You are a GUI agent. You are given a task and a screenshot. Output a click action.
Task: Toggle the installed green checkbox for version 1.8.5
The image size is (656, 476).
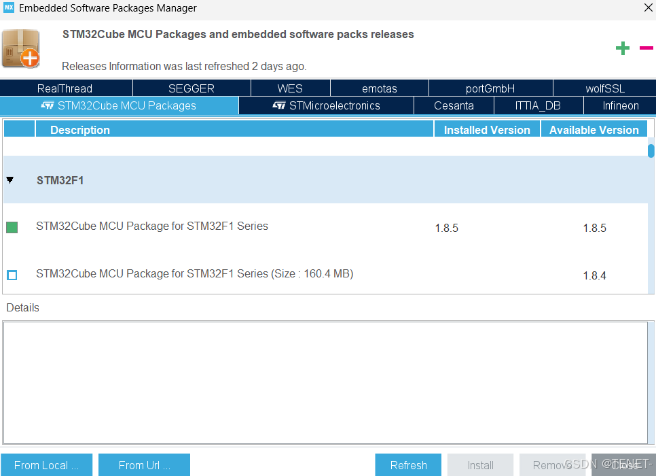coord(12,228)
